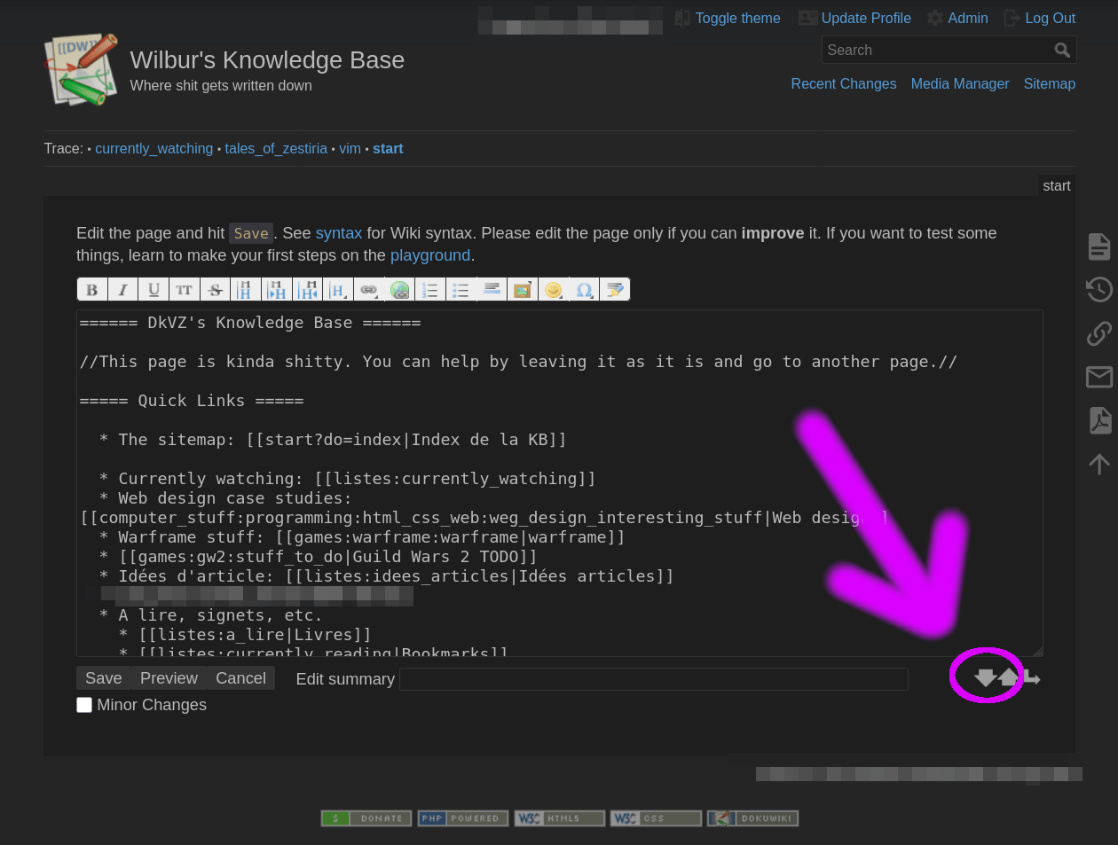Open the special characters picker
Screen dimensions: 1118x845
coord(584,290)
